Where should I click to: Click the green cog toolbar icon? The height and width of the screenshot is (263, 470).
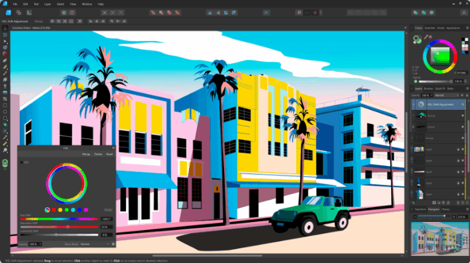tap(64, 13)
